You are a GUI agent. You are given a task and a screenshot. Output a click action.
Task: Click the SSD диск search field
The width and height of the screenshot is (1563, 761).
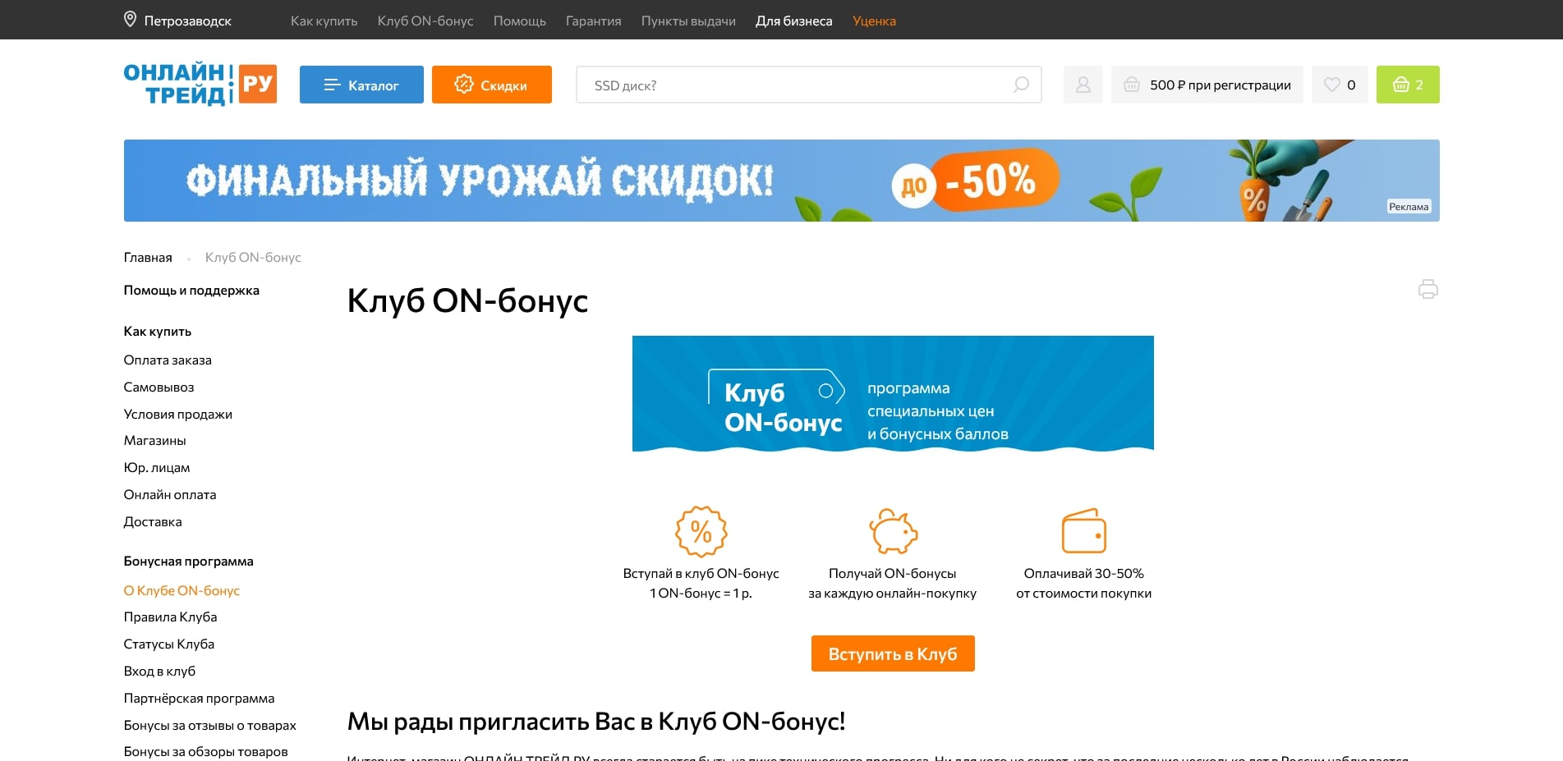point(797,85)
